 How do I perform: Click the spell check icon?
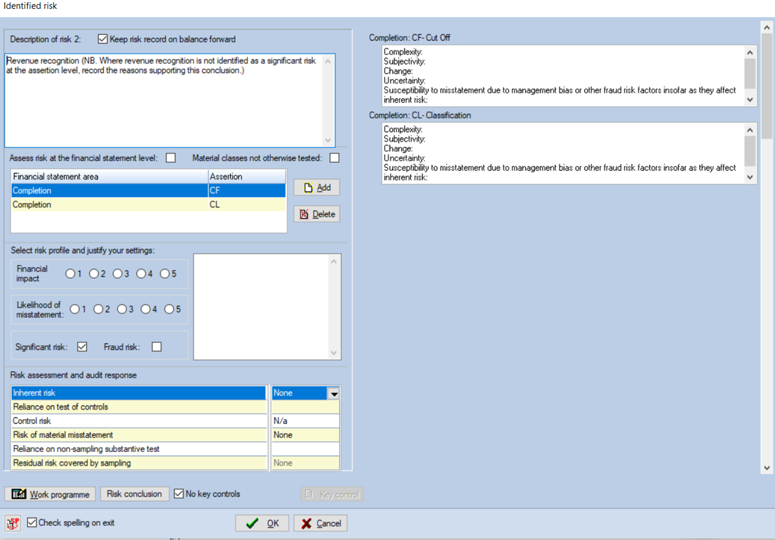pos(13,523)
